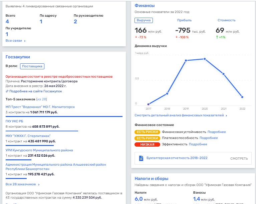Image resolution: width=256 pixels, height=204 pixels.
Task: Click the 1,4 млн руб. contributions value
Action: click(x=204, y=199)
